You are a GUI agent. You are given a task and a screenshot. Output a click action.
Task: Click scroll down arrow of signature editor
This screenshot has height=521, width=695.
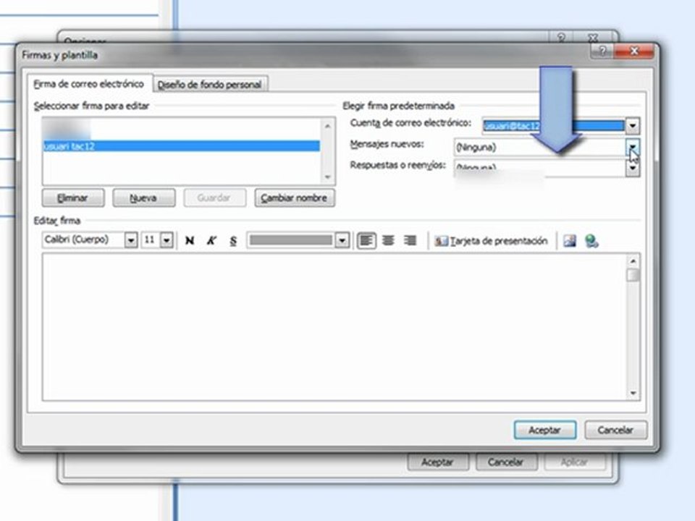click(633, 394)
